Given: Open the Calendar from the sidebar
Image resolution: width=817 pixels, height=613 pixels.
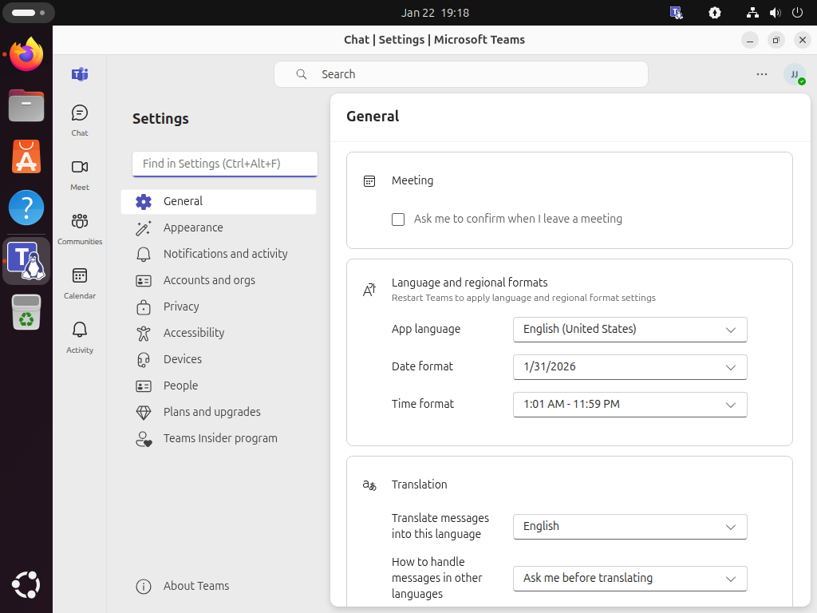Looking at the screenshot, I should click(x=79, y=281).
